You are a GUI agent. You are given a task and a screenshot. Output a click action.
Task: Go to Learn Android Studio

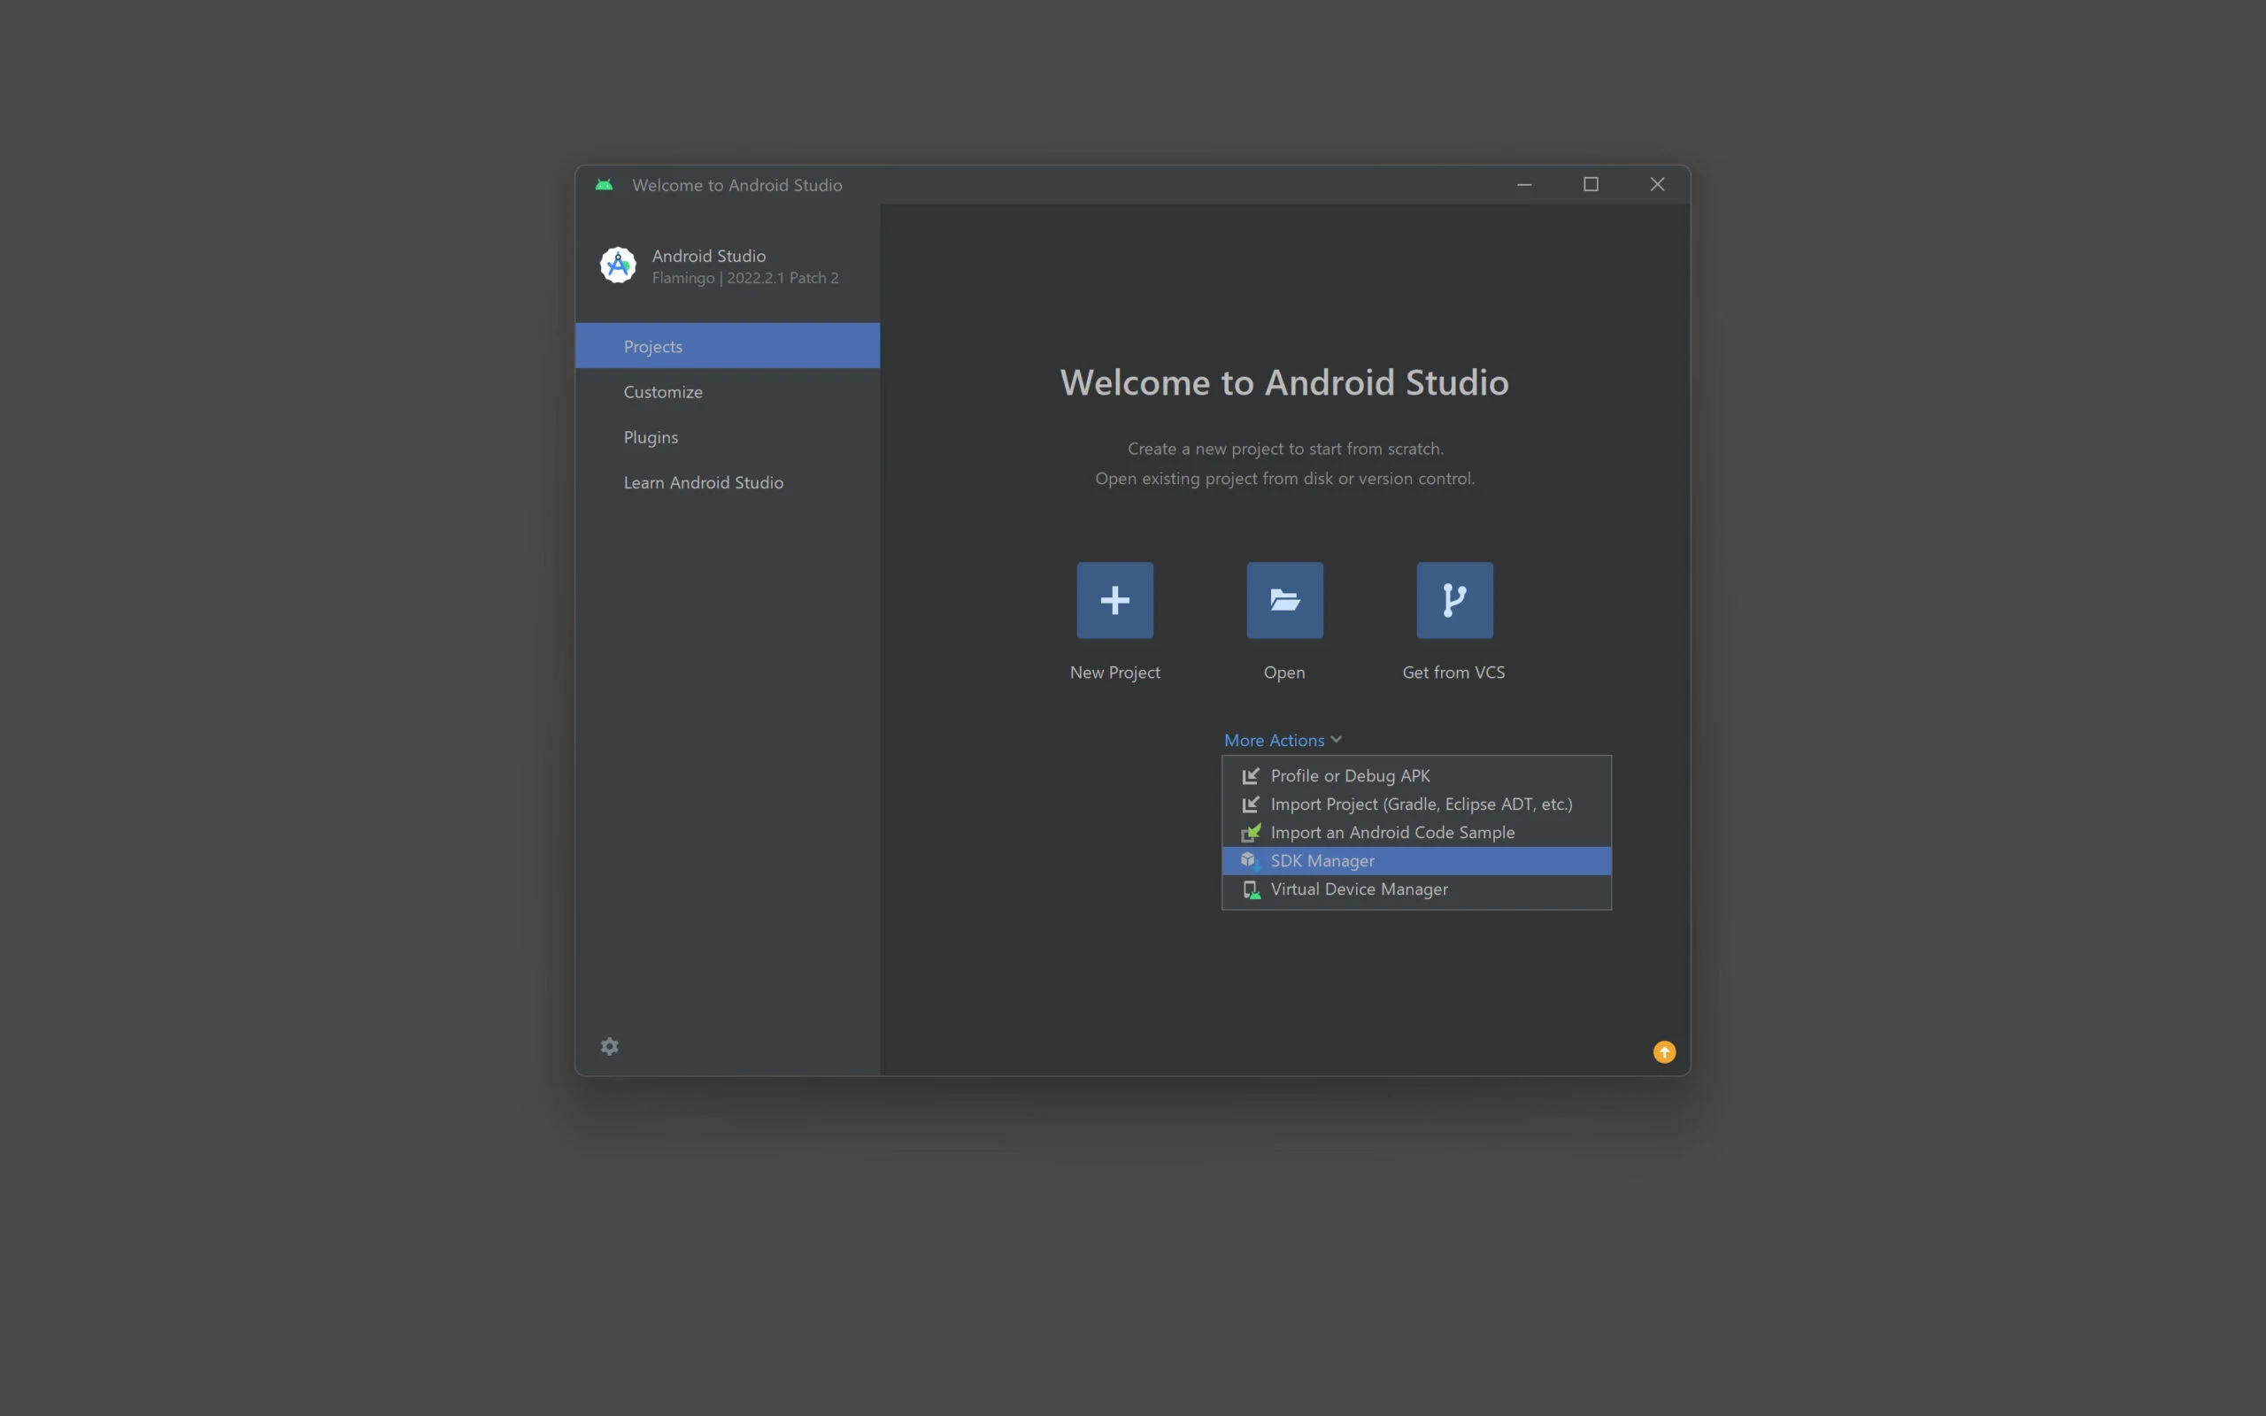pyautogui.click(x=703, y=482)
